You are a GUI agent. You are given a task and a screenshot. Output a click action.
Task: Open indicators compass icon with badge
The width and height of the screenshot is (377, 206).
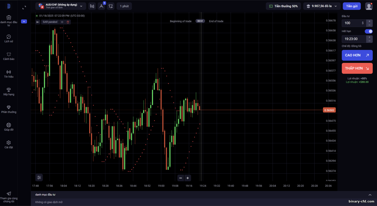[x=101, y=6]
